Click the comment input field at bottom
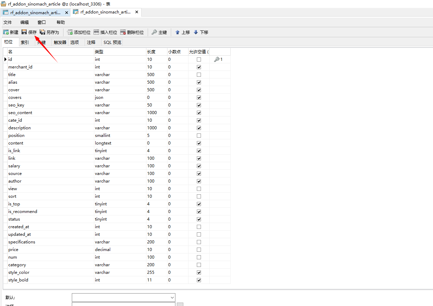Viewport: 433px width, 306px height. [x=124, y=304]
